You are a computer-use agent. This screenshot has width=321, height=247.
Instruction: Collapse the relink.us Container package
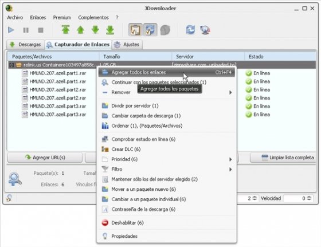coord(11,65)
